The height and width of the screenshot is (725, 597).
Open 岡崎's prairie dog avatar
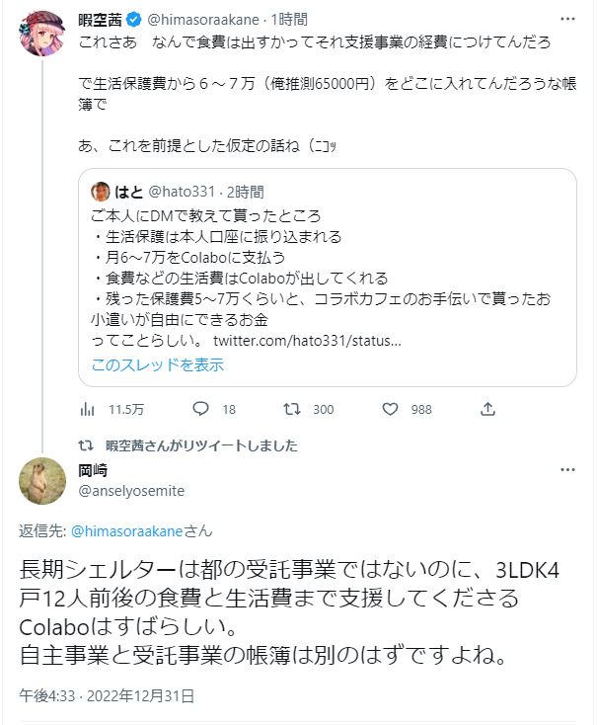[42, 482]
